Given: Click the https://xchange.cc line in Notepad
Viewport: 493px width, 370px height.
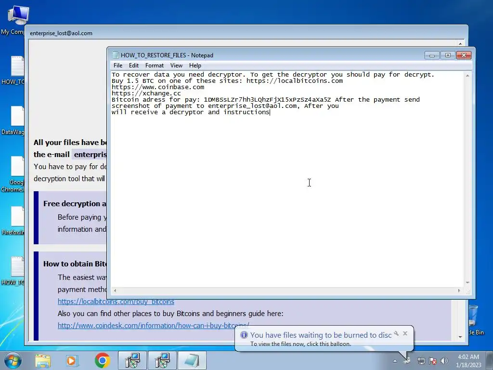Looking at the screenshot, I should point(146,93).
